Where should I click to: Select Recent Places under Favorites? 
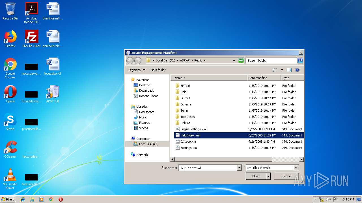coord(148,96)
